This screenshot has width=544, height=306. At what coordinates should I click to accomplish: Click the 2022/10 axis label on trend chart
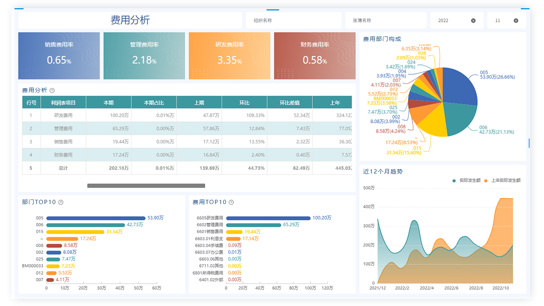pos(500,288)
